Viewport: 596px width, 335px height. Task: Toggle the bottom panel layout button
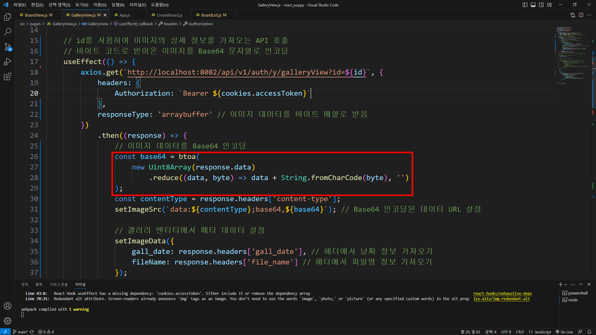pyautogui.click(x=533, y=5)
